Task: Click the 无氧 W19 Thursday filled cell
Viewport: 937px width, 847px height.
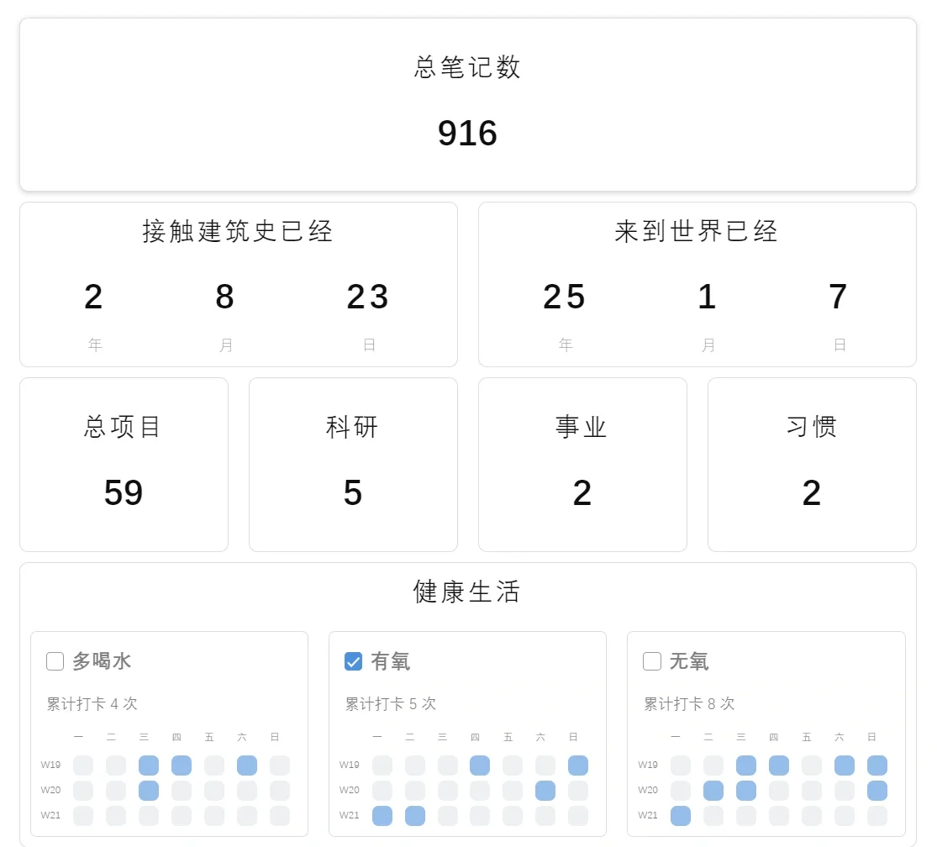Action: pos(779,765)
